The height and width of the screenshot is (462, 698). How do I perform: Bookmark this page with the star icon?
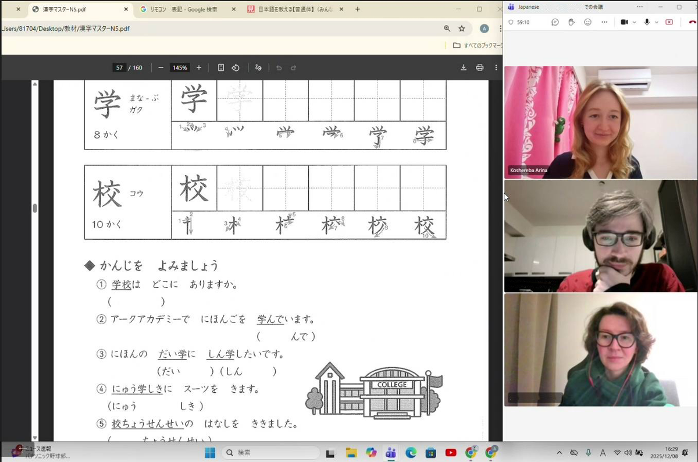point(462,29)
